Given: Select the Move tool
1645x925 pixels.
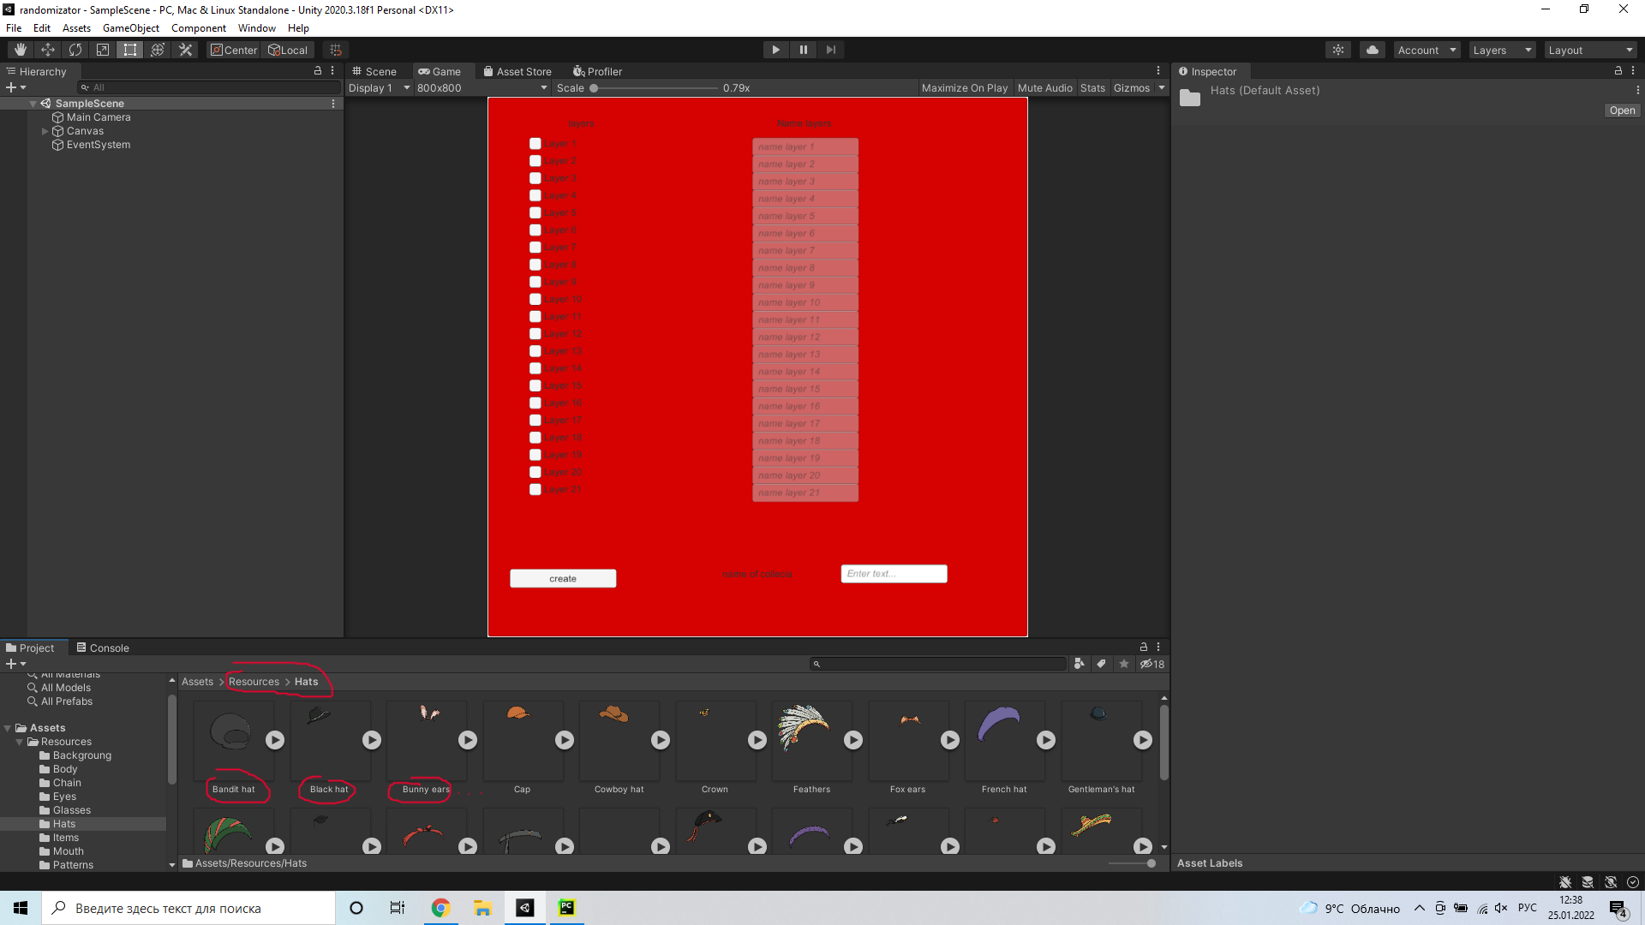Looking at the screenshot, I should pyautogui.click(x=47, y=49).
